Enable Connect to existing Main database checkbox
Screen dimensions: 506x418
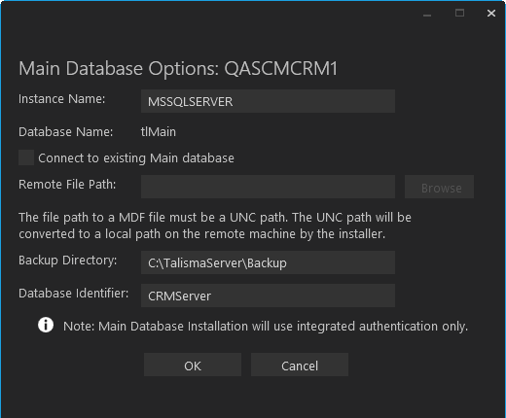(x=26, y=157)
